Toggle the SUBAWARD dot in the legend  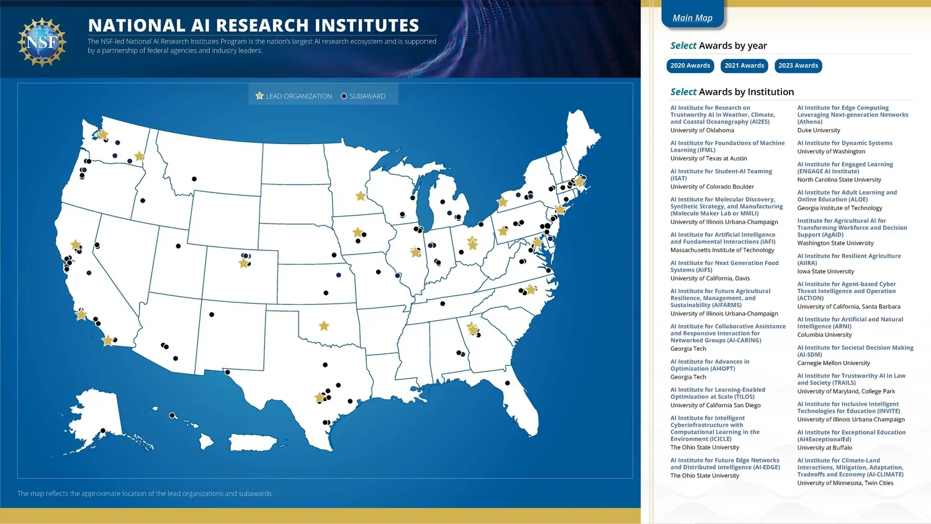[x=344, y=96]
